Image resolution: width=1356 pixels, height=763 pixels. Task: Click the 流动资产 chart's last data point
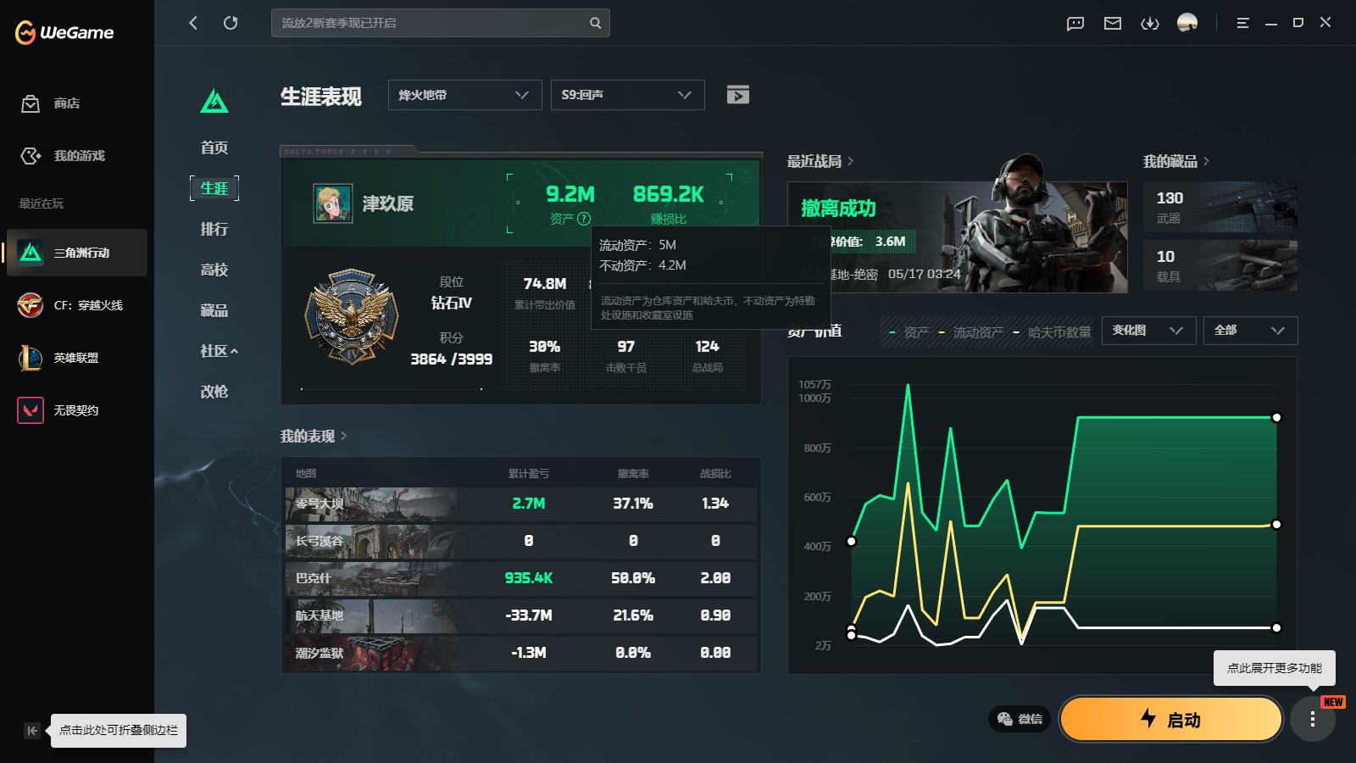1276,525
